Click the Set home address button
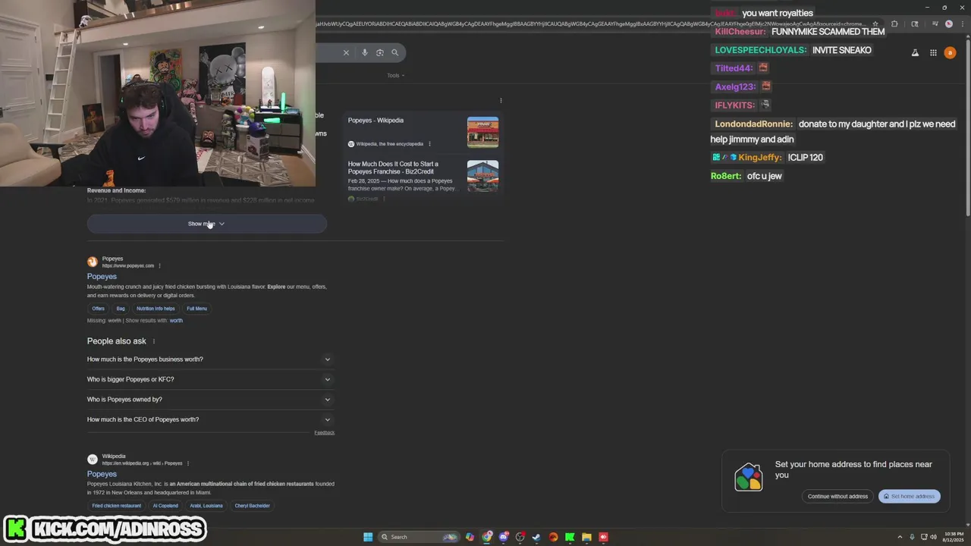971x546 pixels. coord(910,497)
